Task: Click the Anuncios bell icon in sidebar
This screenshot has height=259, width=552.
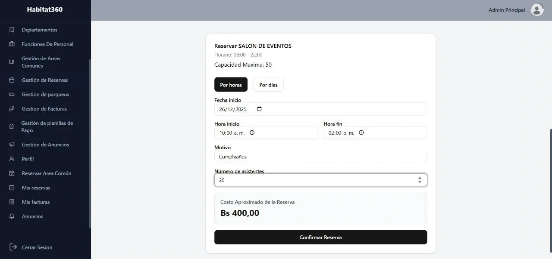Action: click(x=12, y=216)
